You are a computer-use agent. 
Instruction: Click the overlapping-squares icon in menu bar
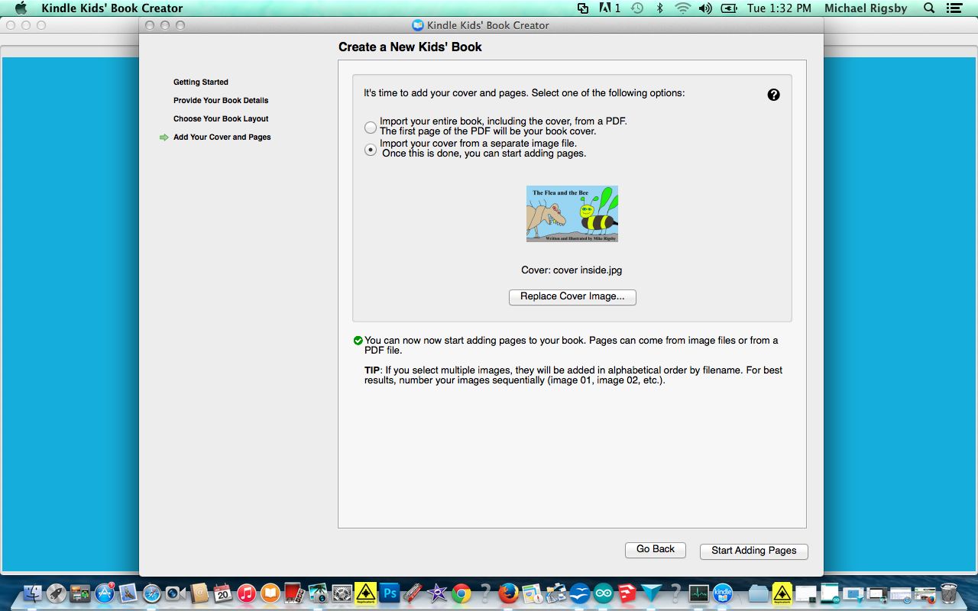click(583, 8)
